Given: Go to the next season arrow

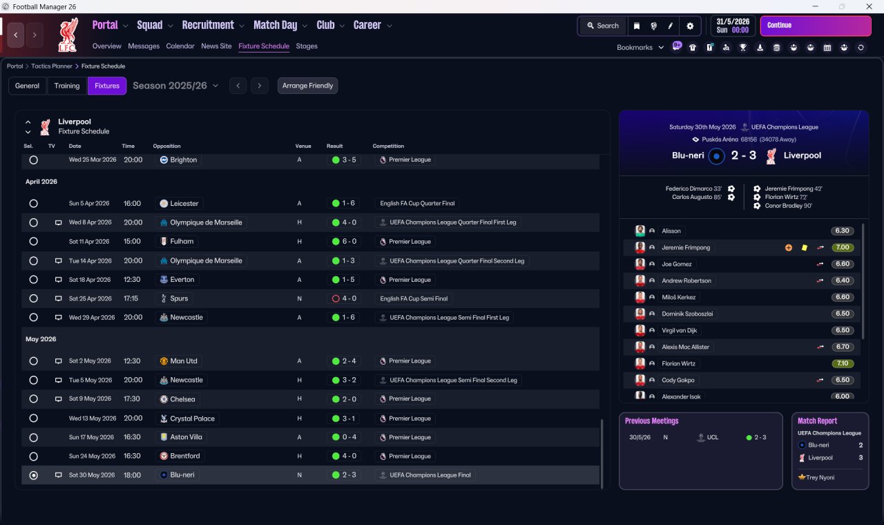Looking at the screenshot, I should pos(259,86).
